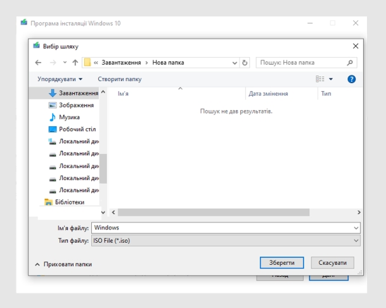
Task: Click the Зображення picture icon
Action: coord(53,105)
